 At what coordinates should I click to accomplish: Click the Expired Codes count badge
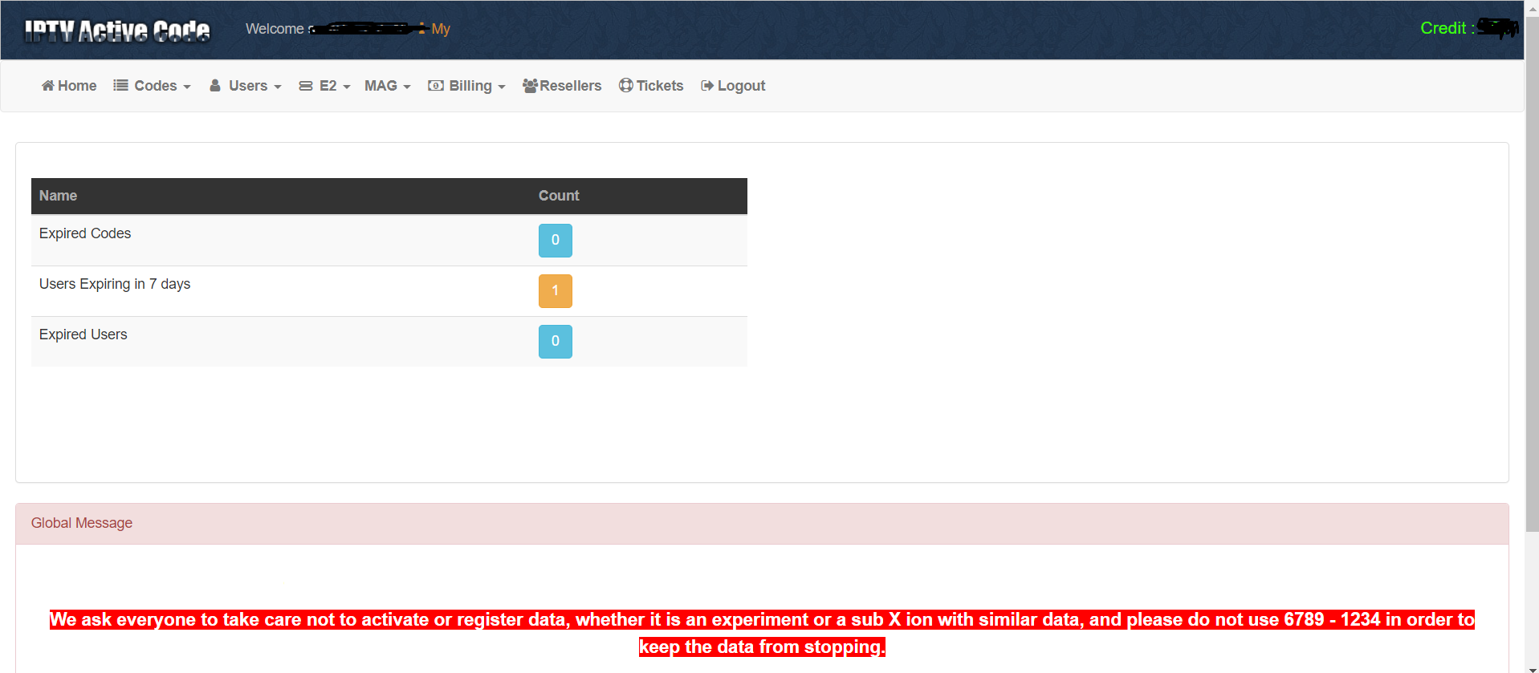point(555,241)
